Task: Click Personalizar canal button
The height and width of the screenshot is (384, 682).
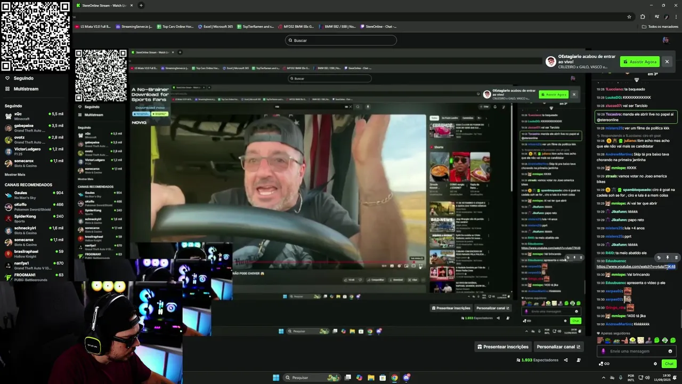Action: (x=559, y=347)
